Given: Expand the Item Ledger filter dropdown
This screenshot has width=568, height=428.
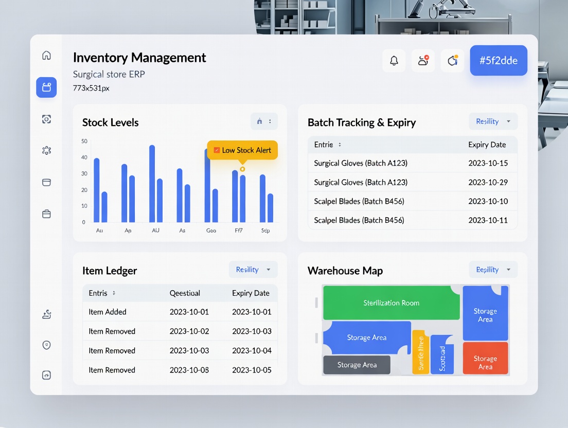Looking at the screenshot, I should [x=253, y=270].
